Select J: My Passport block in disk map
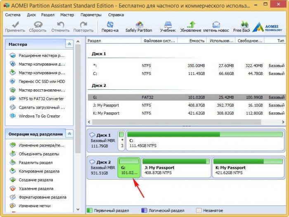 click(x=176, y=168)
